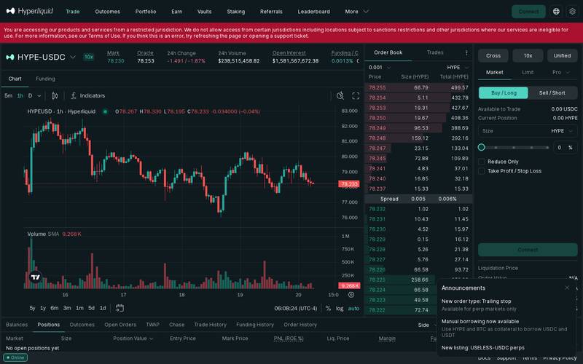Click the chart quick search icon
Viewport: 583px width, 364px height.
340,96
